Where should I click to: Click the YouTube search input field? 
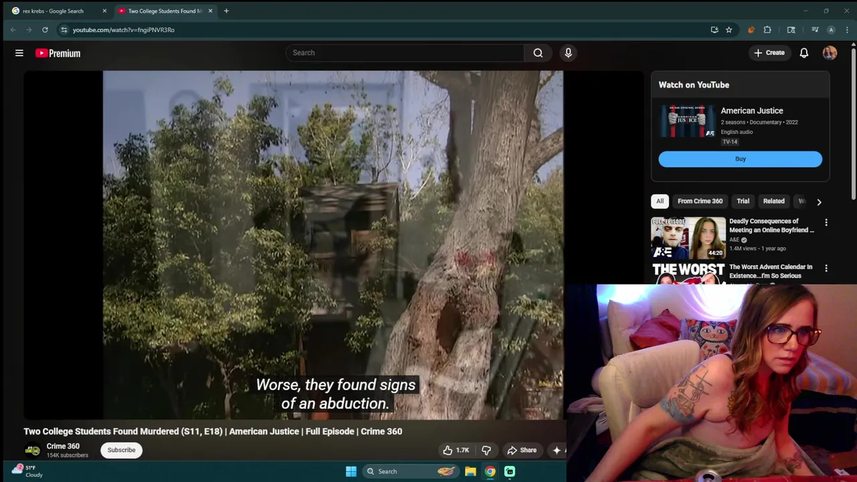(x=404, y=53)
